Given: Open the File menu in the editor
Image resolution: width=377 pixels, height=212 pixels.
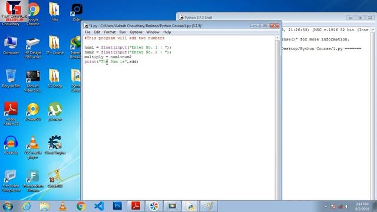Looking at the screenshot, I should click(87, 32).
